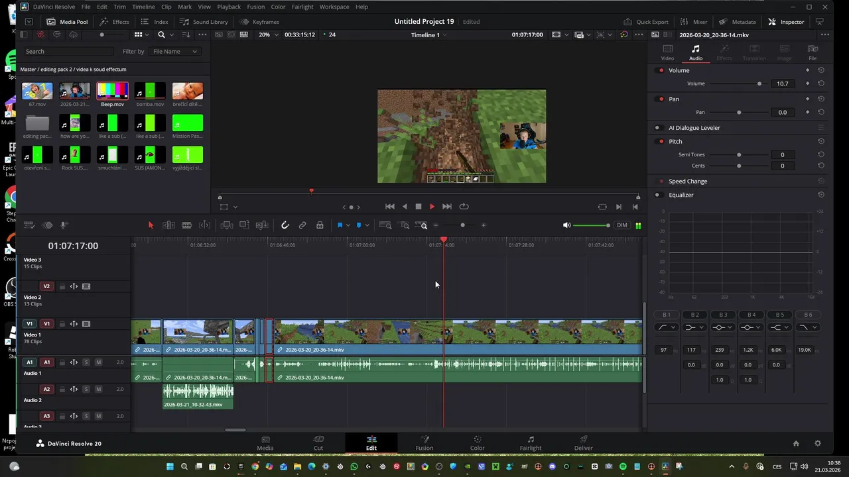849x477 pixels.
Task: Enable the AI Dialogue Leveler
Action: coord(658,128)
